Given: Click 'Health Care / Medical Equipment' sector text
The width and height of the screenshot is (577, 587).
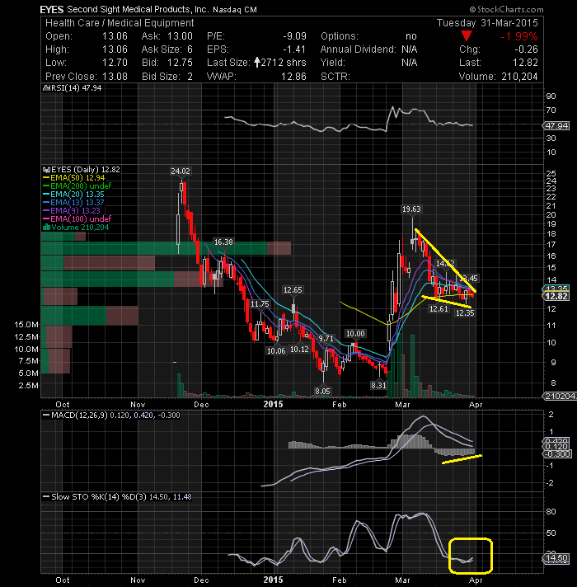Looking at the screenshot, I should point(120,23).
